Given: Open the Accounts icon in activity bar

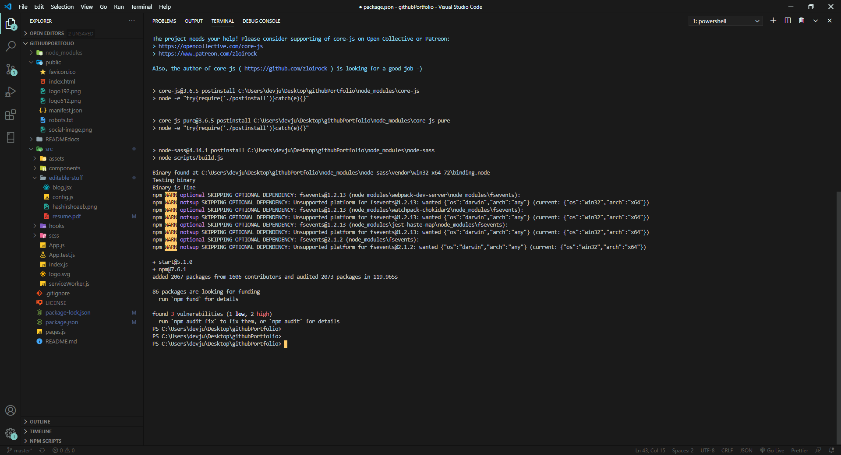Looking at the screenshot, I should pos(11,410).
